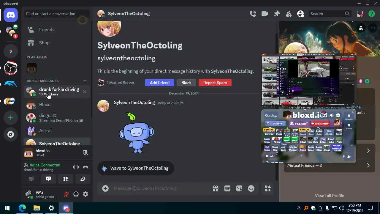Close the drunk forkie driving DM

coord(85,92)
